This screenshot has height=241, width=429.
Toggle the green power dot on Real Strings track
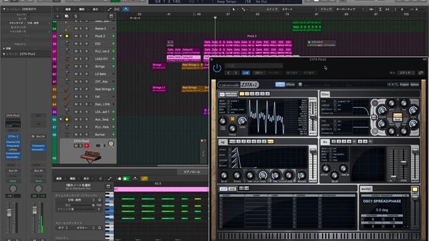113,89
